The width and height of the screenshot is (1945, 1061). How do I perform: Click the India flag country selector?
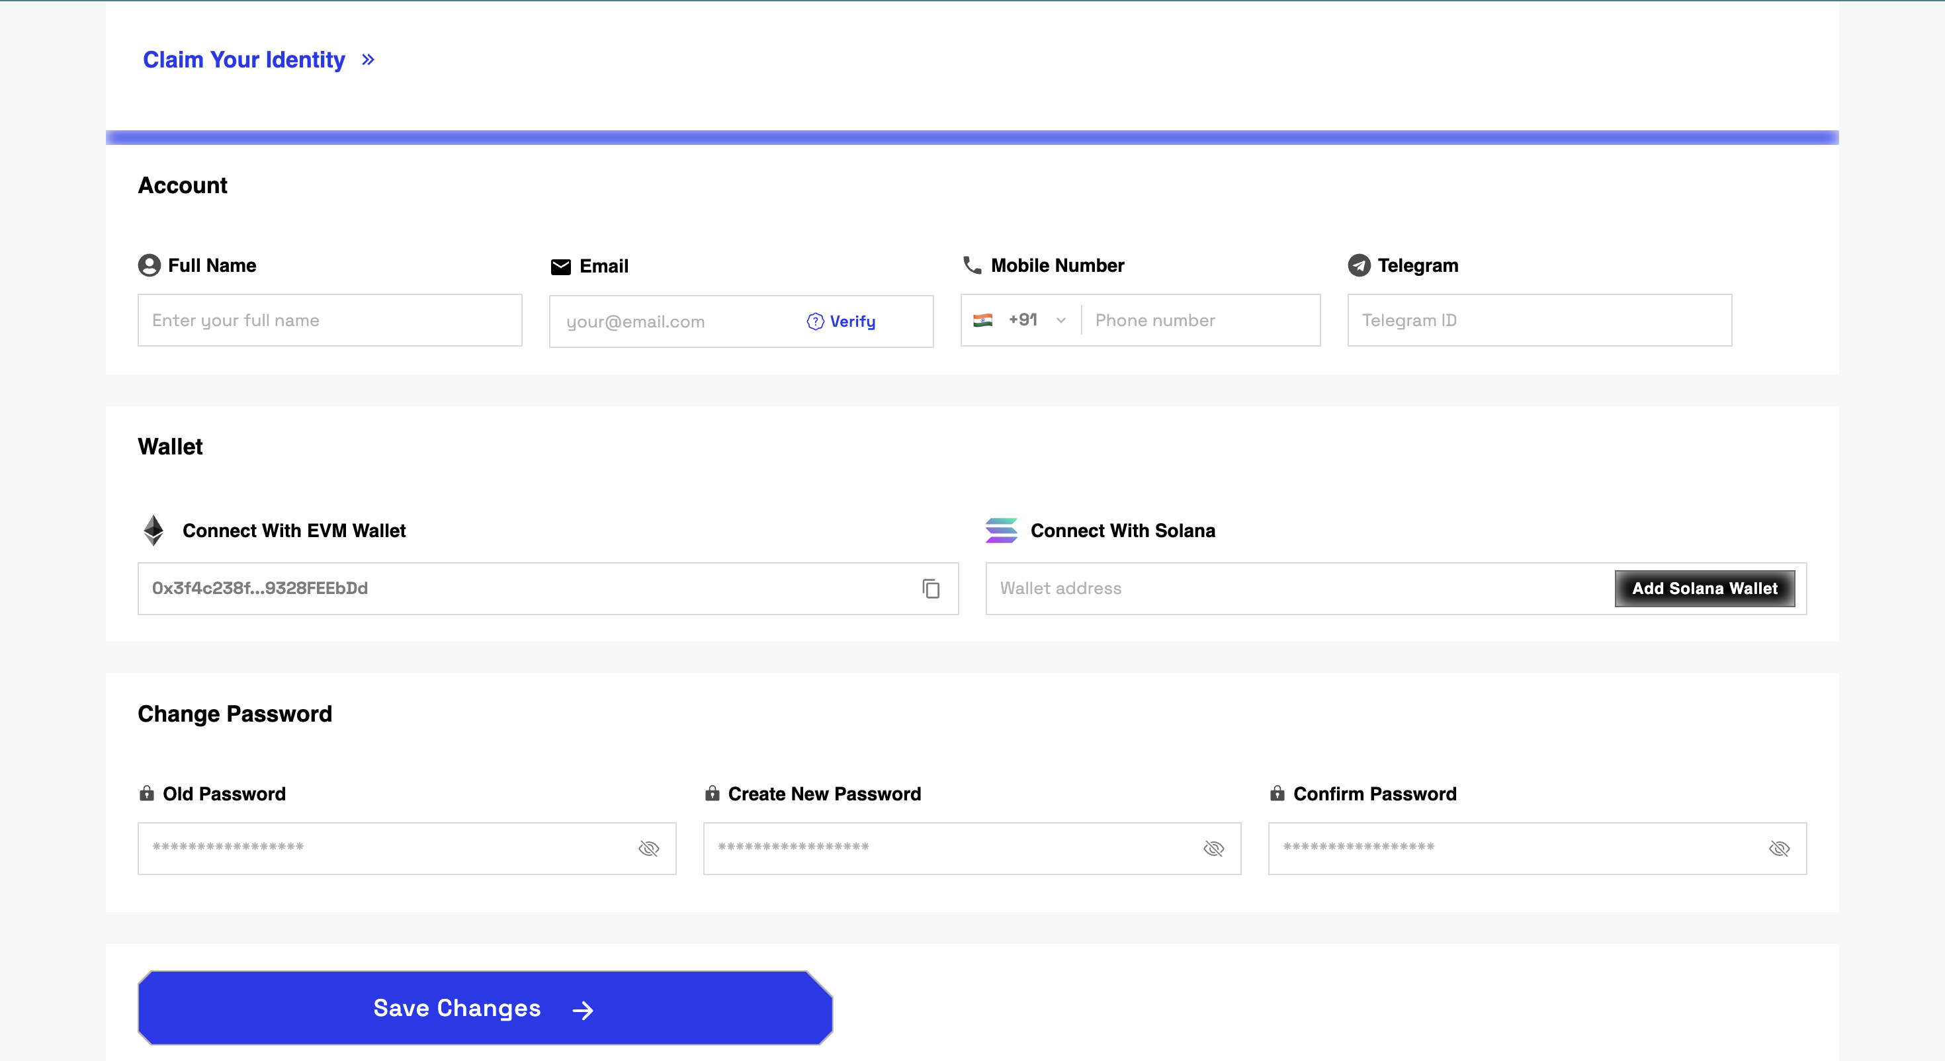click(x=982, y=320)
